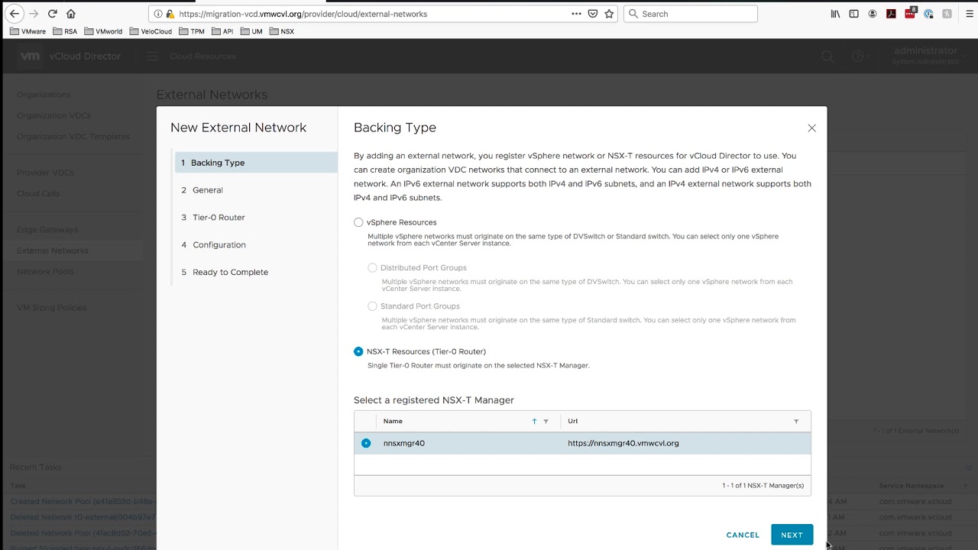This screenshot has height=550, width=978.
Task: Close the New External Network dialog
Action: coord(811,128)
